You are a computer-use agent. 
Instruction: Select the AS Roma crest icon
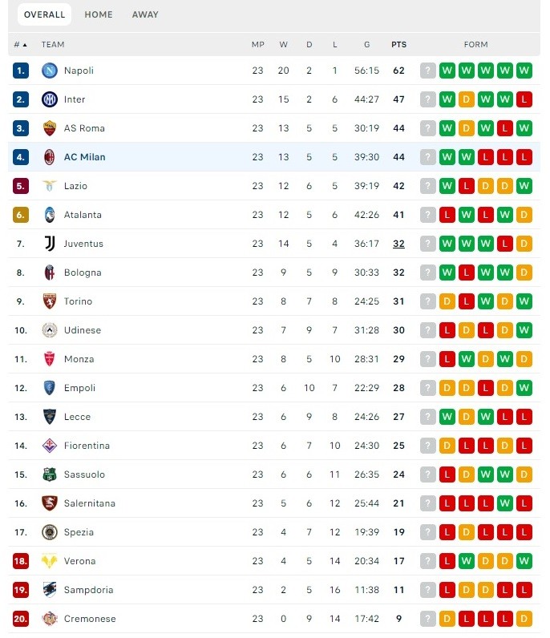tap(50, 128)
